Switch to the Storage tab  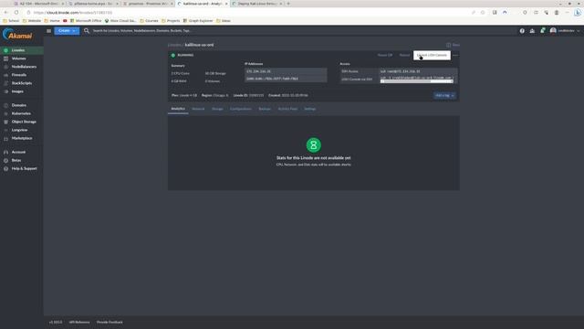point(217,109)
